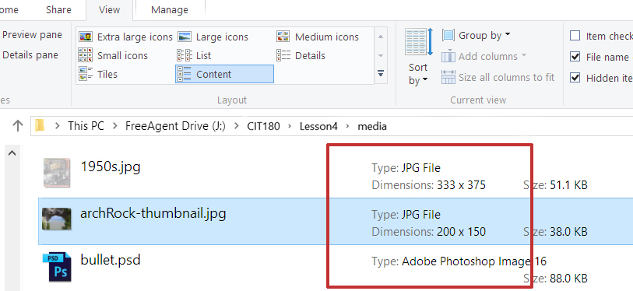The width and height of the screenshot is (633, 291).
Task: Click the archRock-thumbnail.jpg file name
Action: point(153,213)
